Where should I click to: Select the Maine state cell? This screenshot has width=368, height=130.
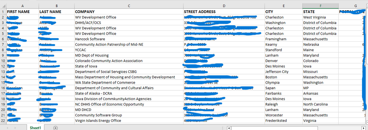pos(320,50)
